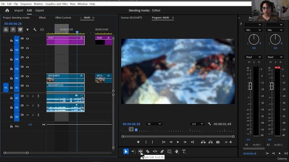This screenshot has width=289, height=162.
Task: Select the 00154.MTS [V] clip on V1
Action: [65, 88]
